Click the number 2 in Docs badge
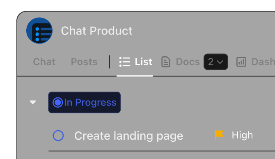The image size is (275, 159). pyautogui.click(x=211, y=62)
